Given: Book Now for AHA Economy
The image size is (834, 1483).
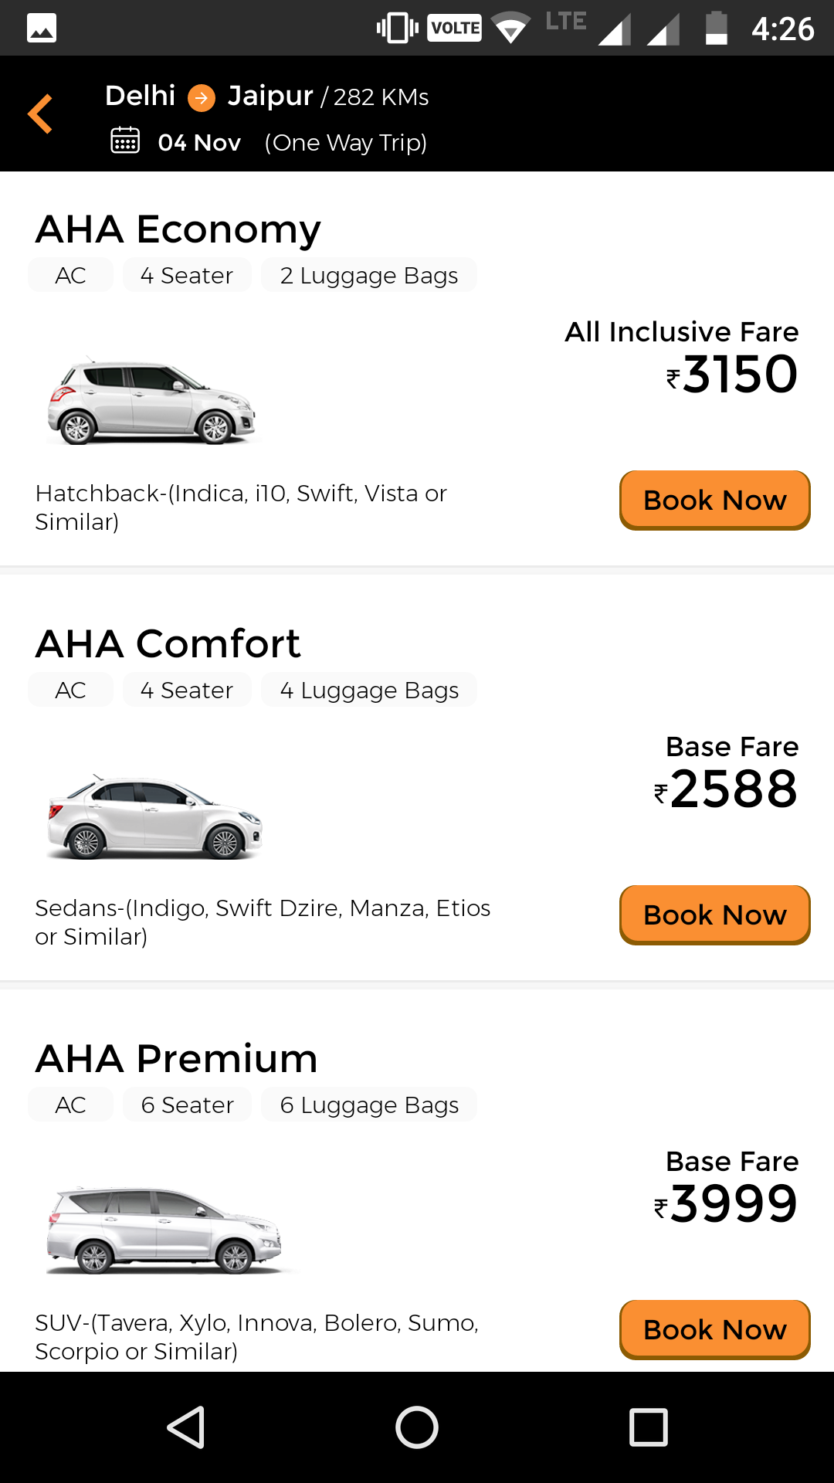Looking at the screenshot, I should [715, 501].
